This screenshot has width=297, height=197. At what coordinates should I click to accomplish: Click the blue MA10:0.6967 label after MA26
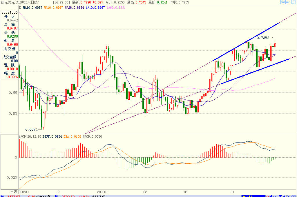pyautogui.click(x=95, y=8)
